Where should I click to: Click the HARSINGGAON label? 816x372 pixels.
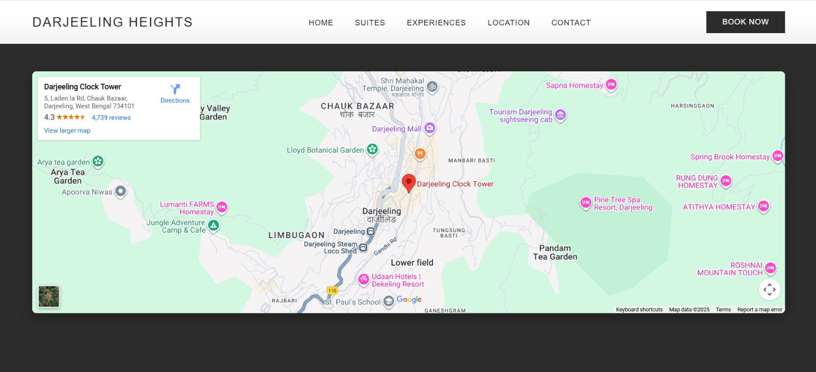pyautogui.click(x=693, y=106)
